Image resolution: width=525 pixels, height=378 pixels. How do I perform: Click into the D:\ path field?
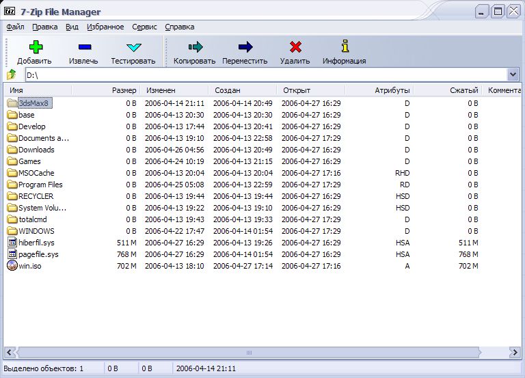pyautogui.click(x=266, y=75)
